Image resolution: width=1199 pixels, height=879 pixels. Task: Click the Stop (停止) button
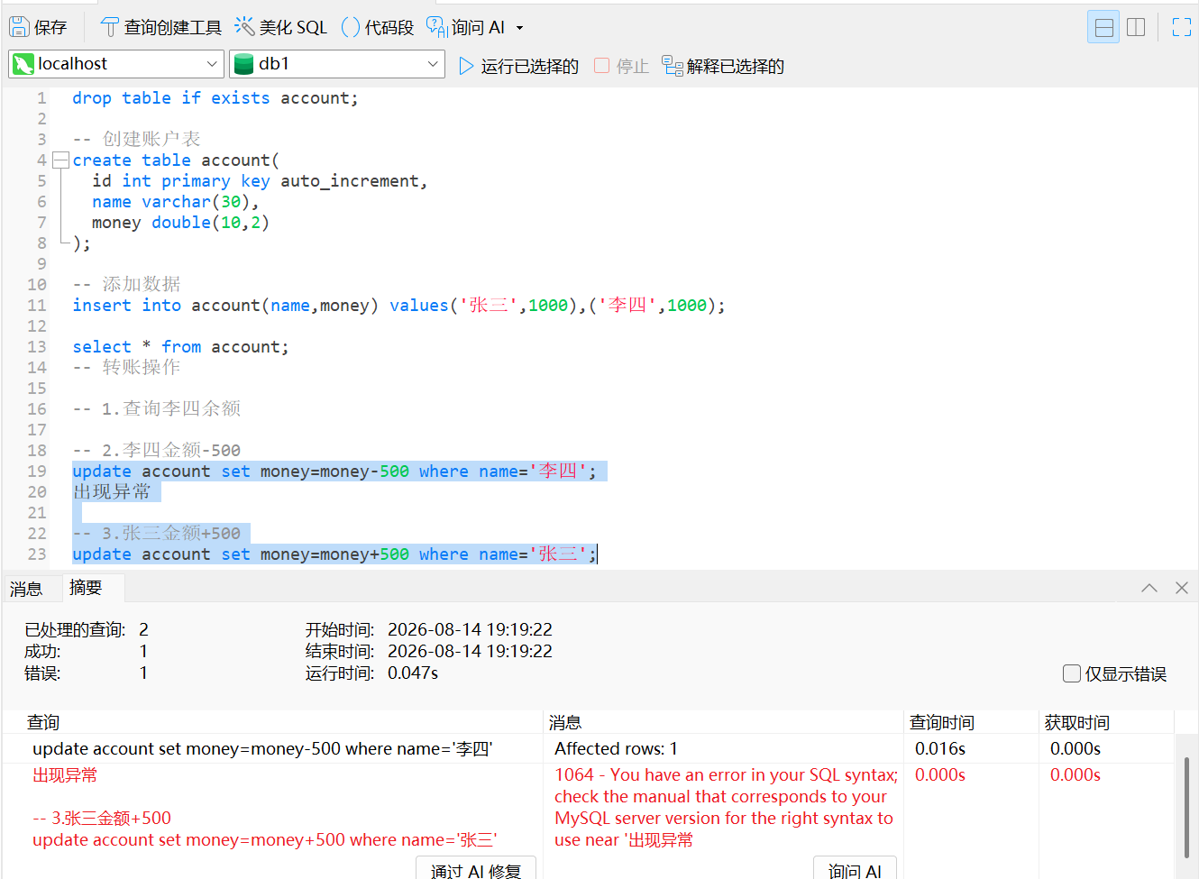pos(621,66)
